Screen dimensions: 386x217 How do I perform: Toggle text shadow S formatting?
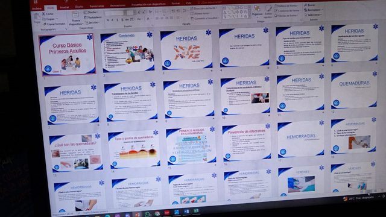pos(122,20)
